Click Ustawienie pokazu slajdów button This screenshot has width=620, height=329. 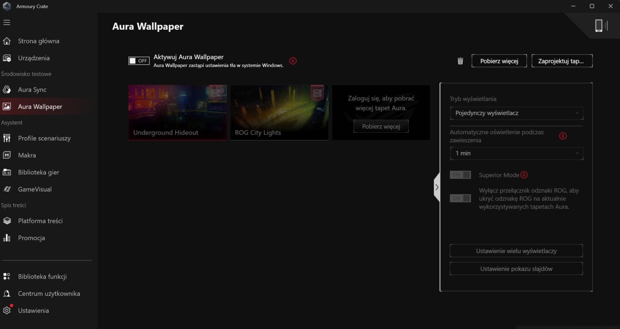click(x=516, y=269)
